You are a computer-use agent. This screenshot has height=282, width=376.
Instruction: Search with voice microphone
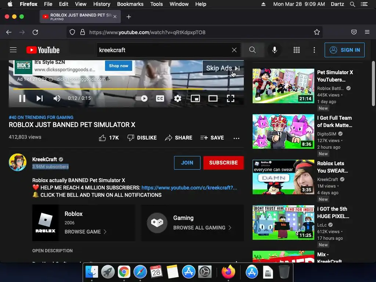coord(275,50)
